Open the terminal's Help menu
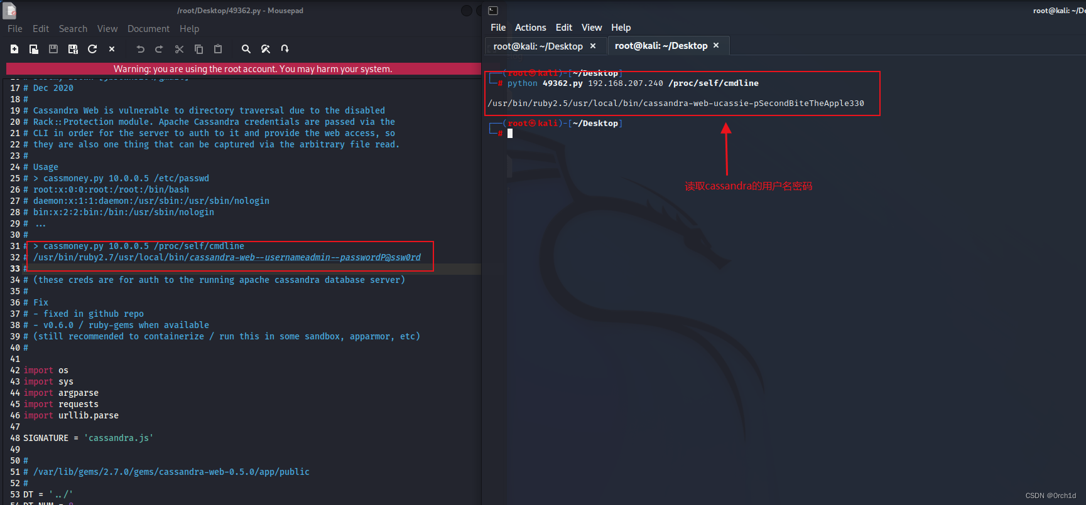Image resolution: width=1086 pixels, height=505 pixels. pos(621,28)
